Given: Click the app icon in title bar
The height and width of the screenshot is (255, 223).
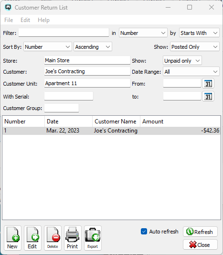Looking at the screenshot, I should click(8, 7).
